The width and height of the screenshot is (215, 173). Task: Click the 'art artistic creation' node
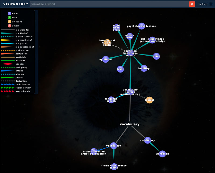[94, 152]
